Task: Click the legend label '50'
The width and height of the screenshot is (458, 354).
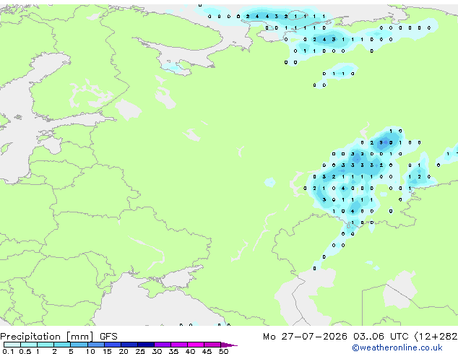Action: click(x=223, y=351)
